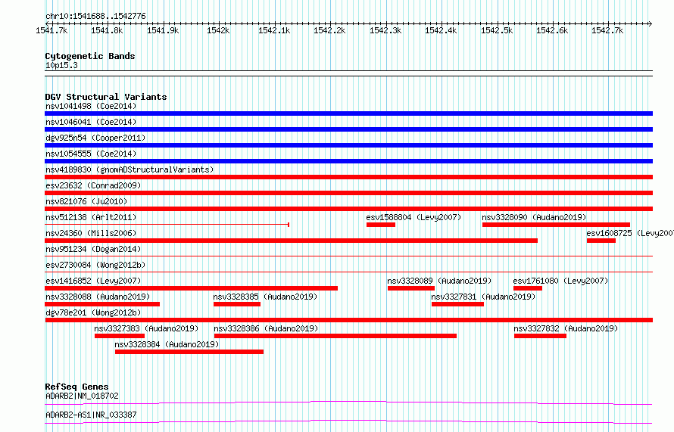This screenshot has height=432, width=674.
Task: Click the Cytogenetic Bands track heading
Action: click(90, 56)
